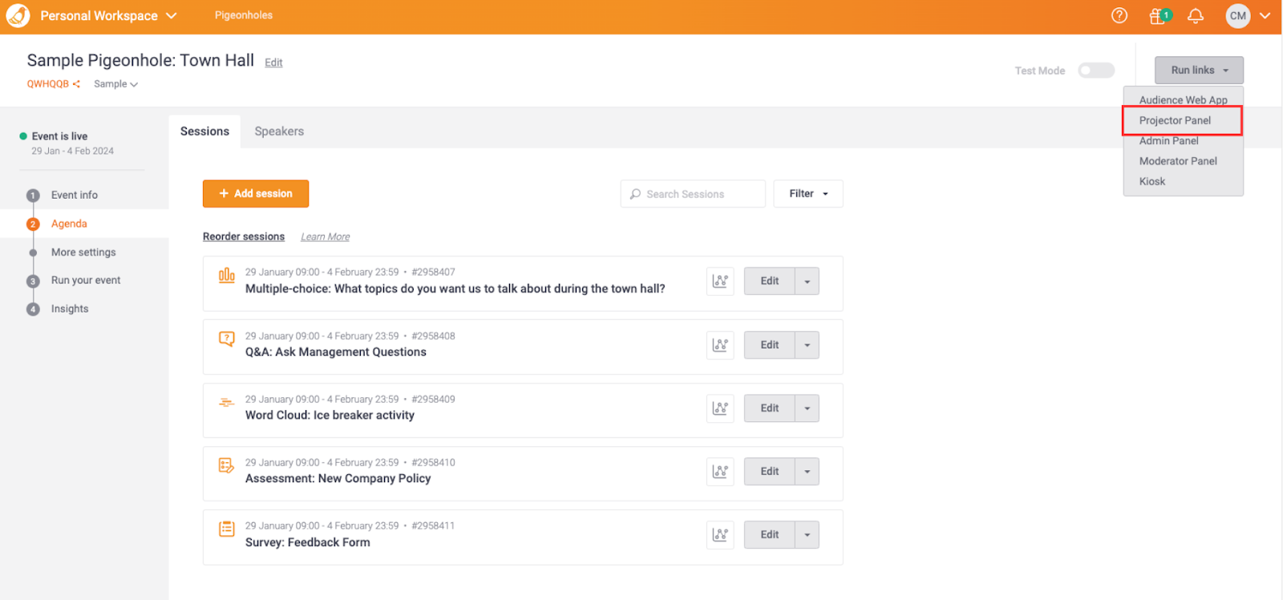Open insights icon for Multiple-choice session
This screenshot has width=1283, height=600.
(720, 281)
